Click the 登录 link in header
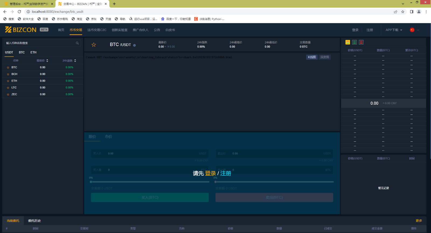Viewport: 431px width, 233px height. point(355,30)
